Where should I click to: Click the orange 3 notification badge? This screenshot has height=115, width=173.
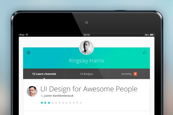point(135,74)
